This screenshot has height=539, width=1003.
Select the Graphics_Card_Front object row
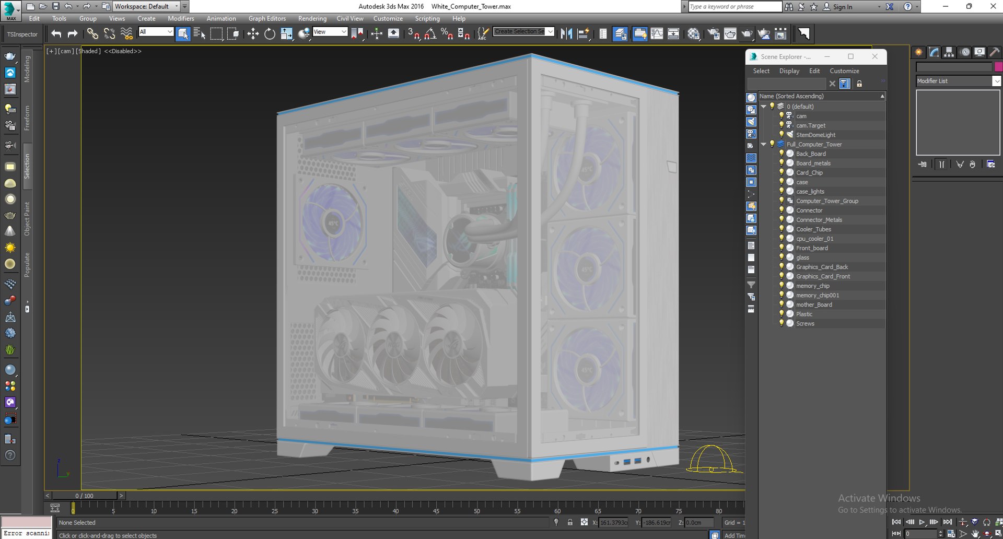[822, 276]
